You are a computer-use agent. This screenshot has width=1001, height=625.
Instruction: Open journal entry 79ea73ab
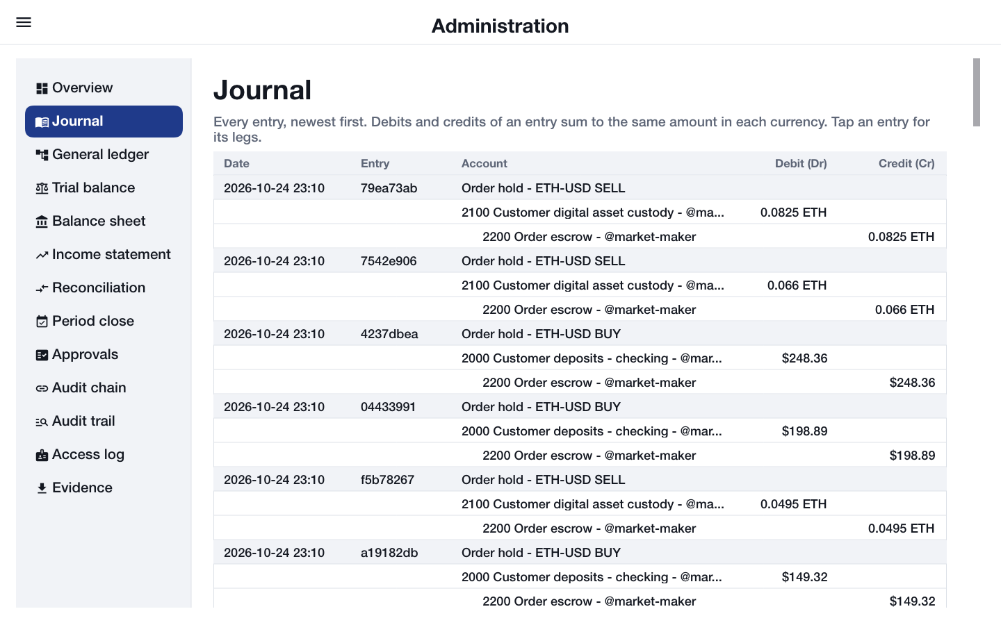[x=580, y=188]
